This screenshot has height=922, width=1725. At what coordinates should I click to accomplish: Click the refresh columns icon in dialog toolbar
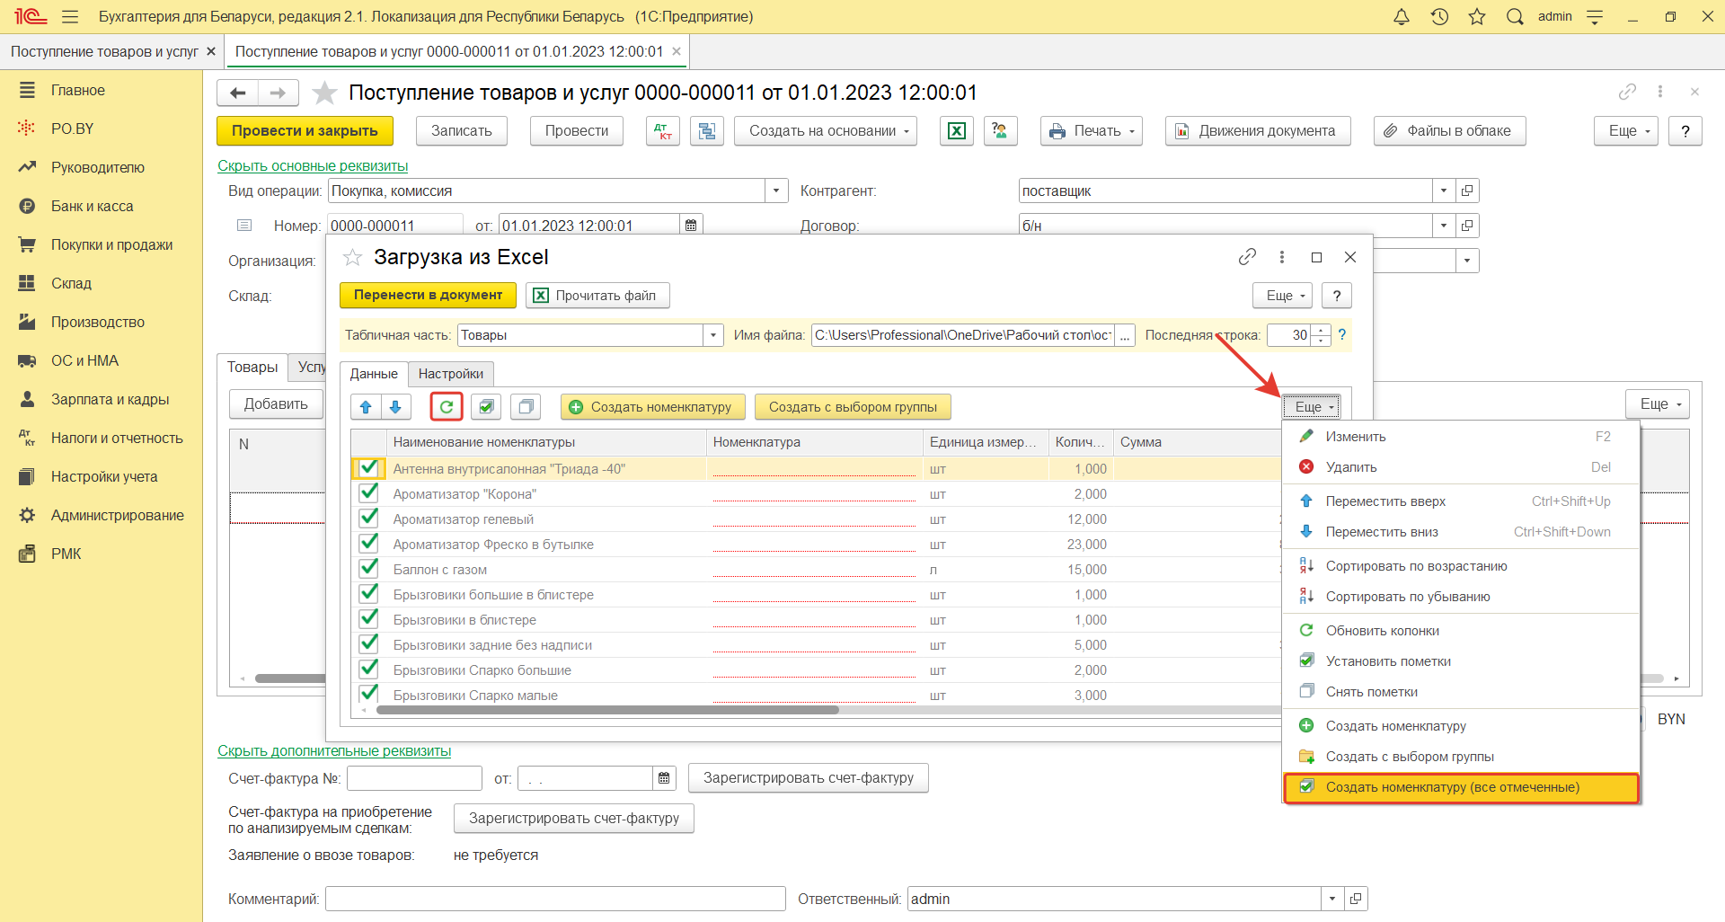coord(447,407)
